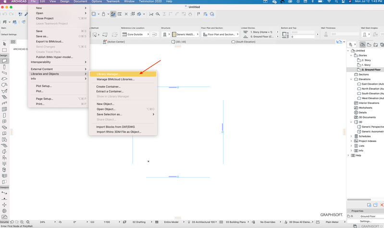The image size is (384, 228).
Task: Select the Beam tool in toolbox
Action: (4, 73)
